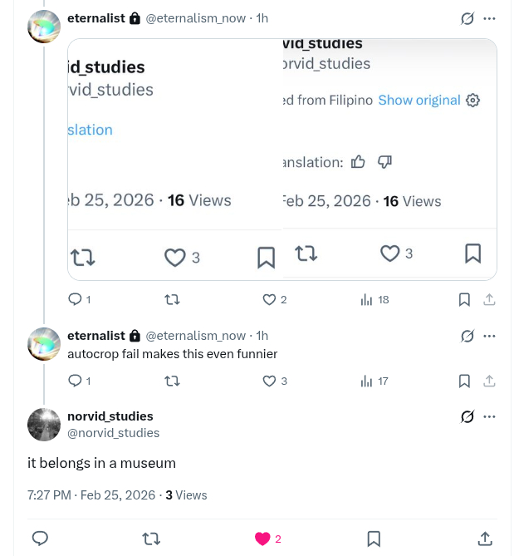Open more options on top eternalist post
Screen dimensions: 514x556
coord(489,18)
